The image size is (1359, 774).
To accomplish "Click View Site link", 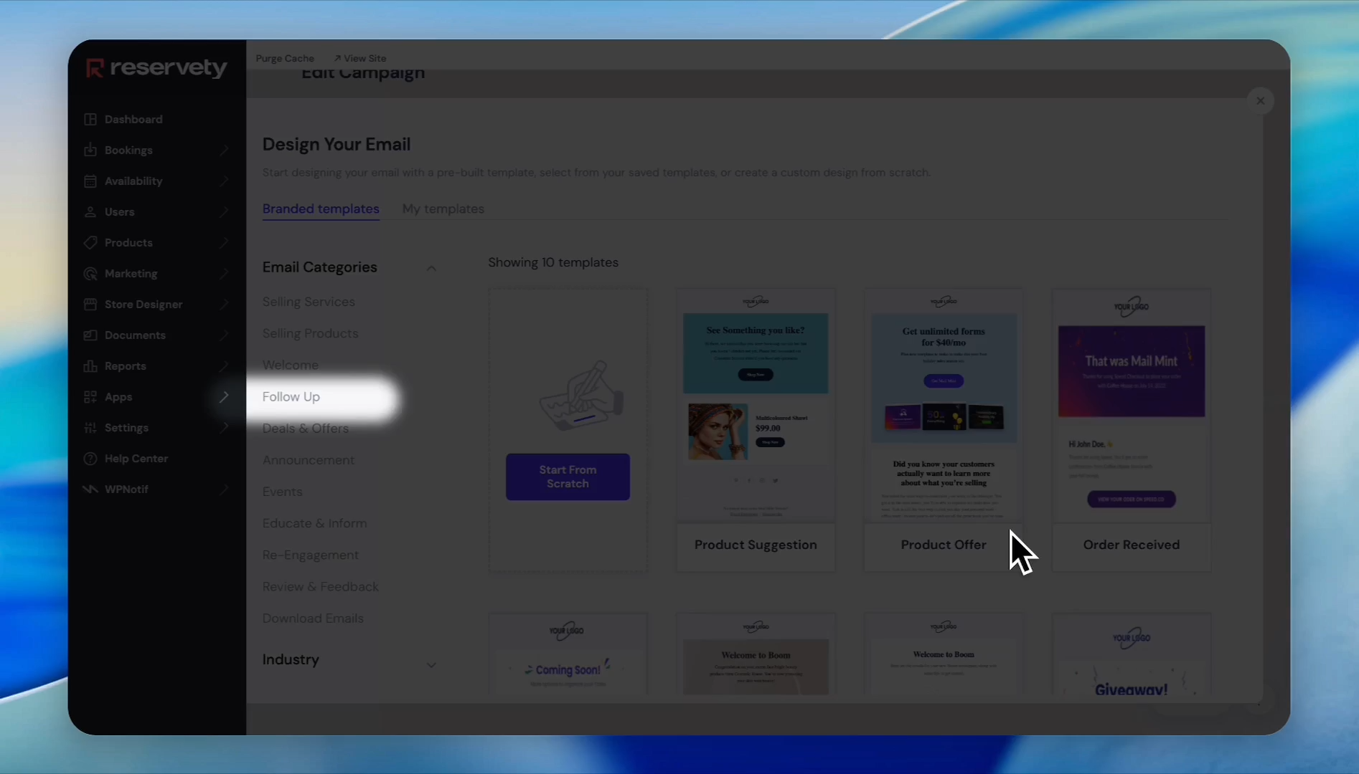I will [x=359, y=58].
